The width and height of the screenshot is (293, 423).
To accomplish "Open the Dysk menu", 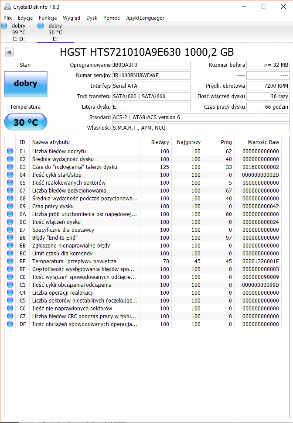I will pyautogui.click(x=92, y=18).
